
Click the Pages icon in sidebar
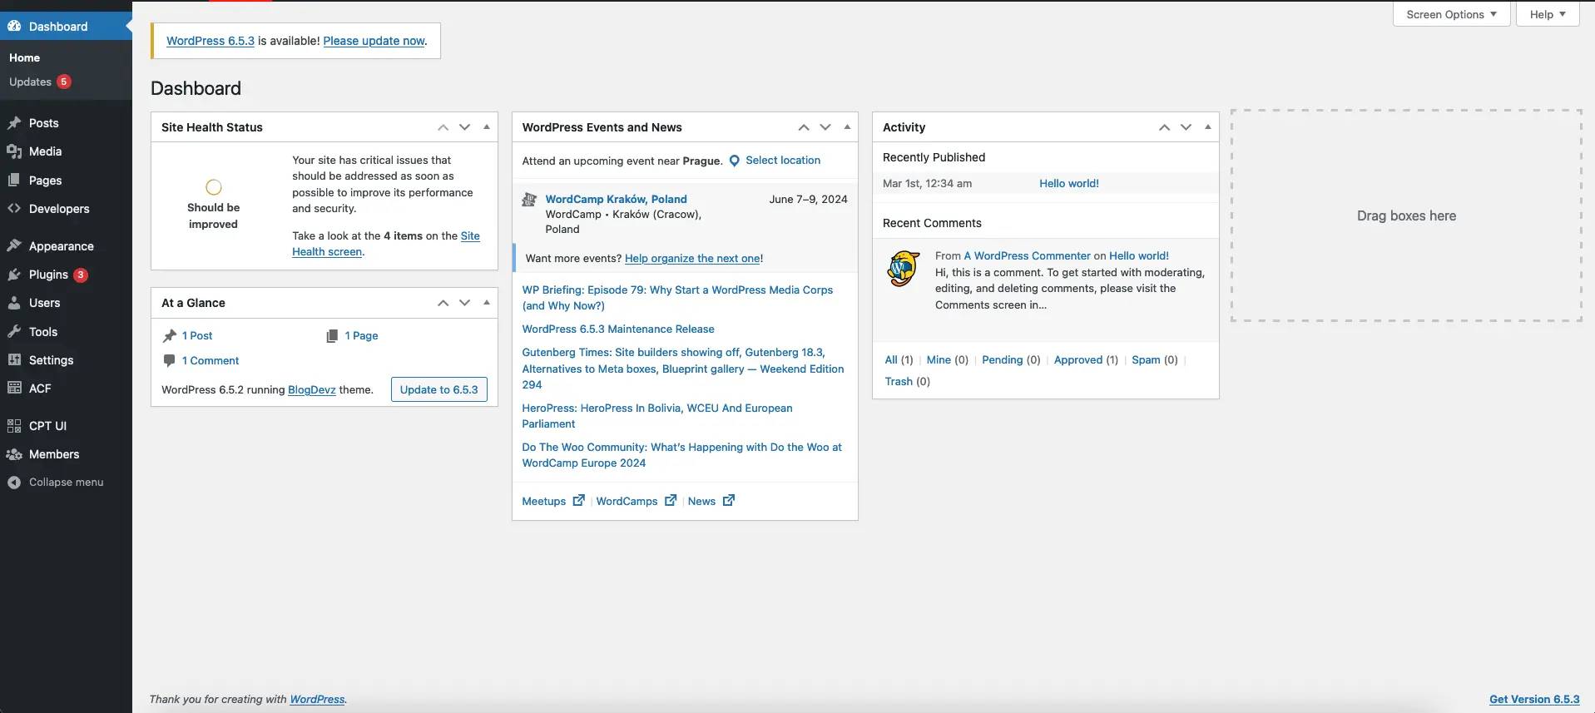click(x=14, y=181)
